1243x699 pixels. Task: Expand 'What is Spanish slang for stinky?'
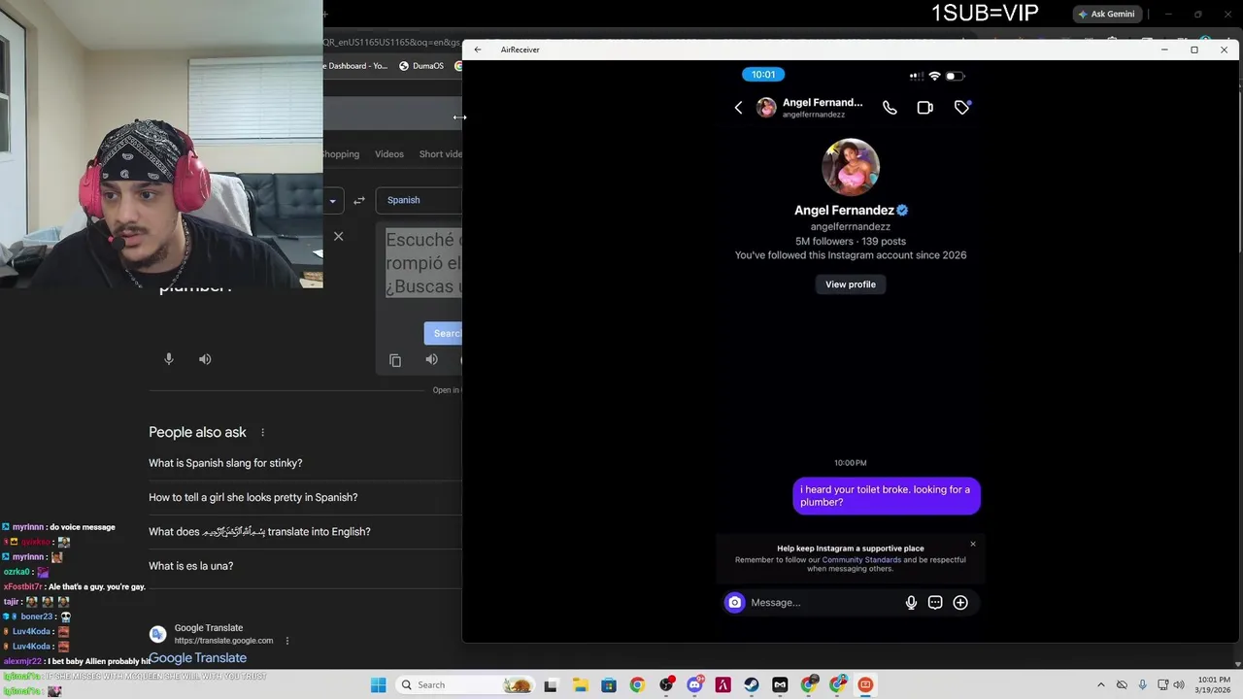305,463
